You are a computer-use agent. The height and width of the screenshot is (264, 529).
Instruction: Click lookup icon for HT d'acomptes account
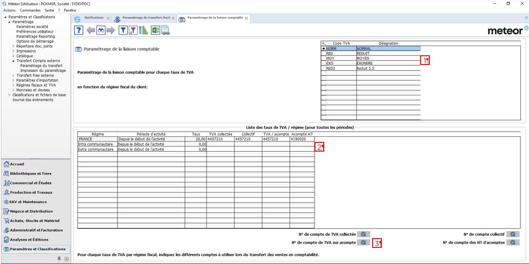point(513,242)
